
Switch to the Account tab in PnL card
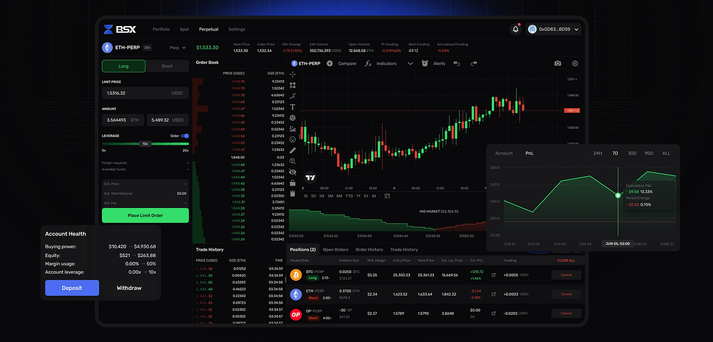pos(504,153)
